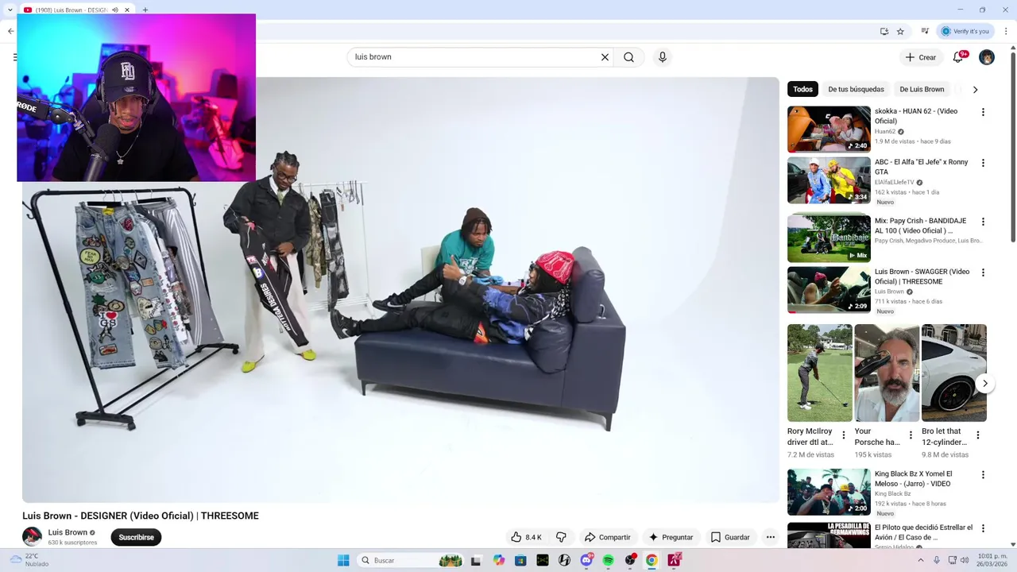Viewport: 1017px width, 572px height.
Task: Open options for Papy Crish mix
Action: click(983, 222)
